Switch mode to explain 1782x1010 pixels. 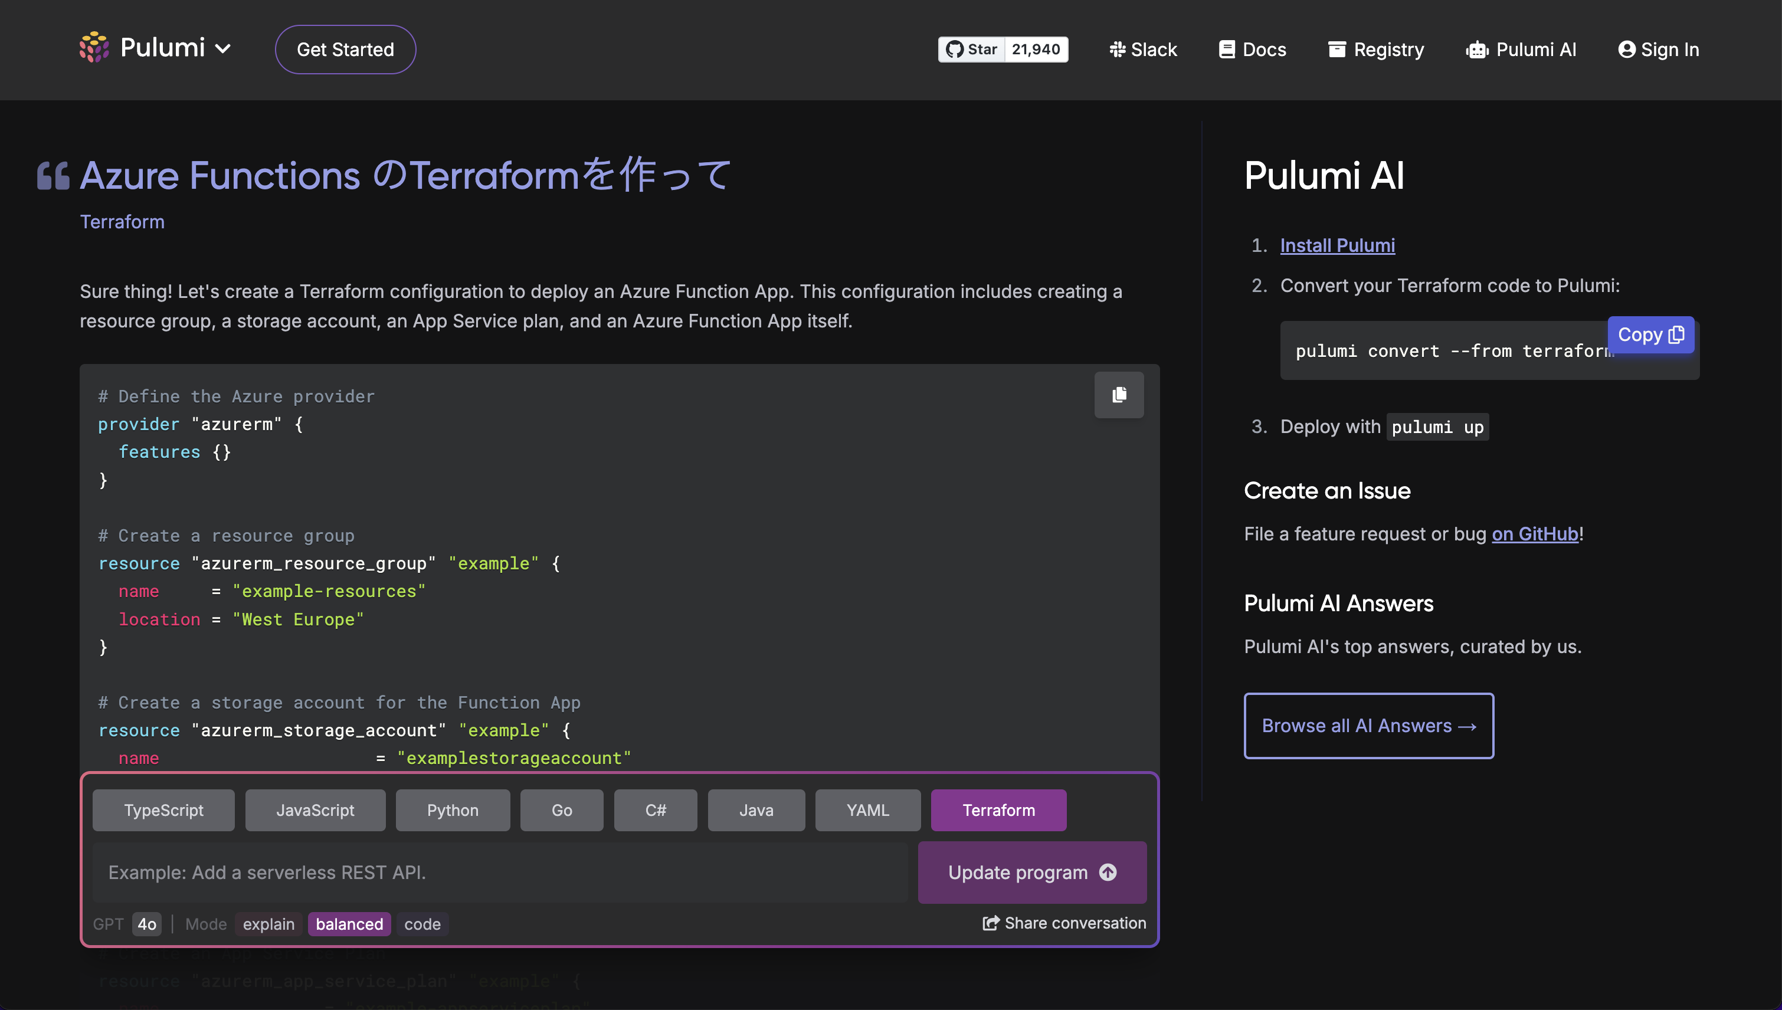pyautogui.click(x=268, y=924)
